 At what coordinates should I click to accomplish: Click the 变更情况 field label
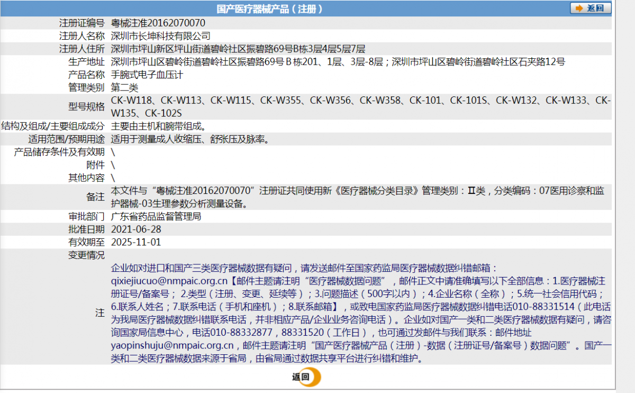click(x=86, y=255)
